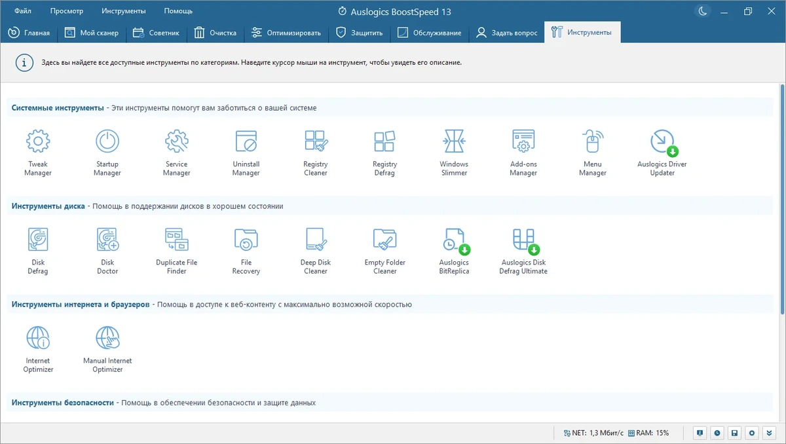Screen dimensions: 786x444
Task: Launch Empty Folder Cleaner
Action: point(385,251)
